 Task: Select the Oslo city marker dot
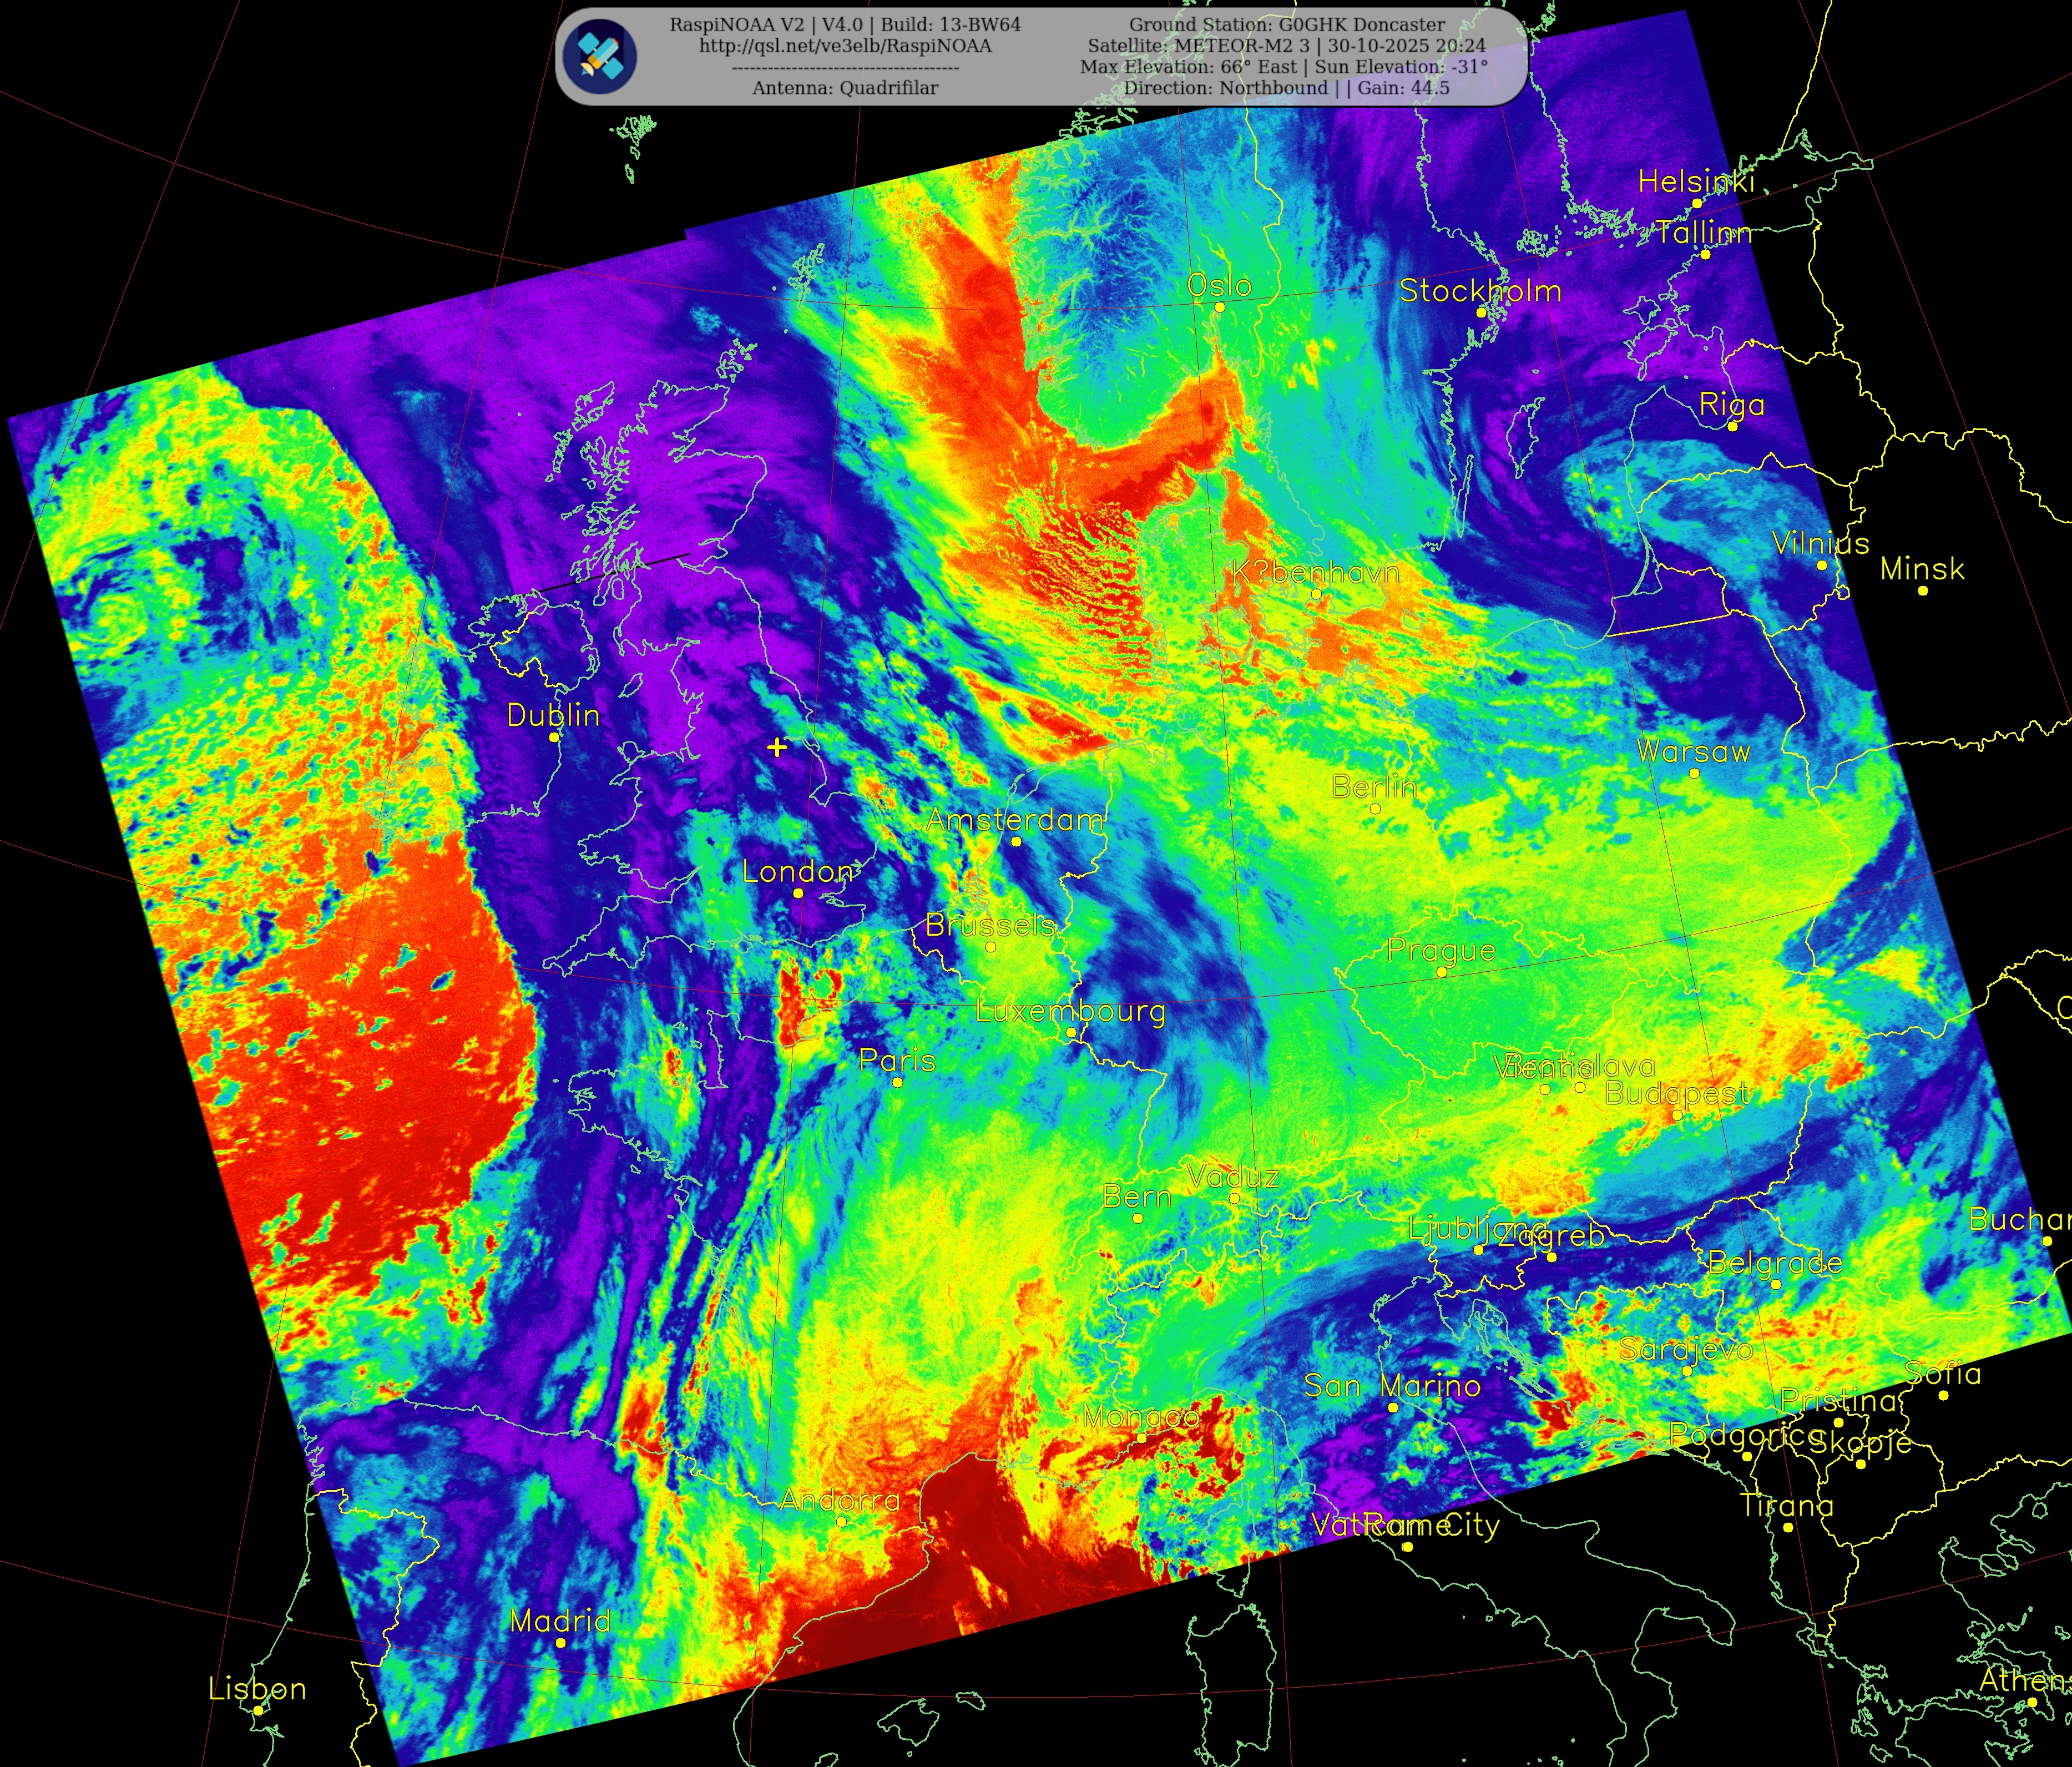[1219, 307]
